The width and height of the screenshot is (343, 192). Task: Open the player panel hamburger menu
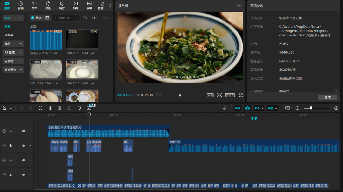click(239, 6)
